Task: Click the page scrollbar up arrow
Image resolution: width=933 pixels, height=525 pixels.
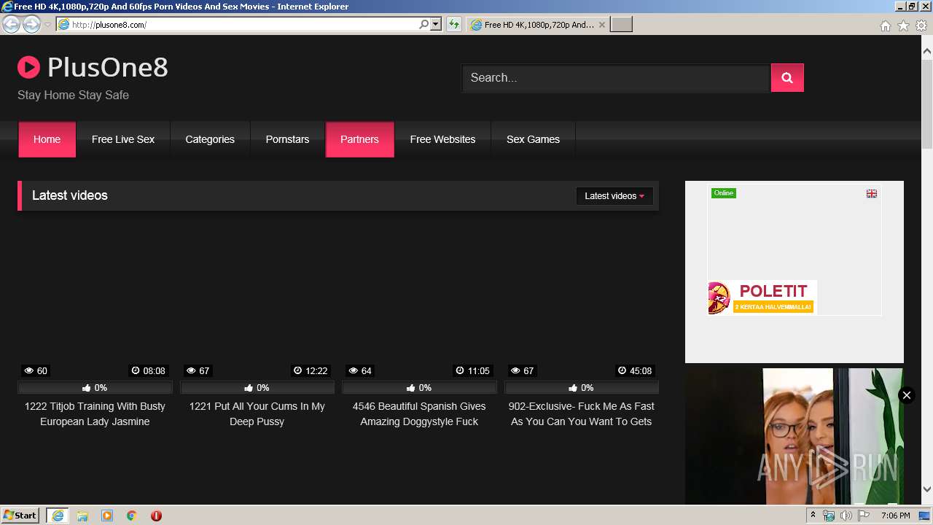Action: (x=927, y=51)
